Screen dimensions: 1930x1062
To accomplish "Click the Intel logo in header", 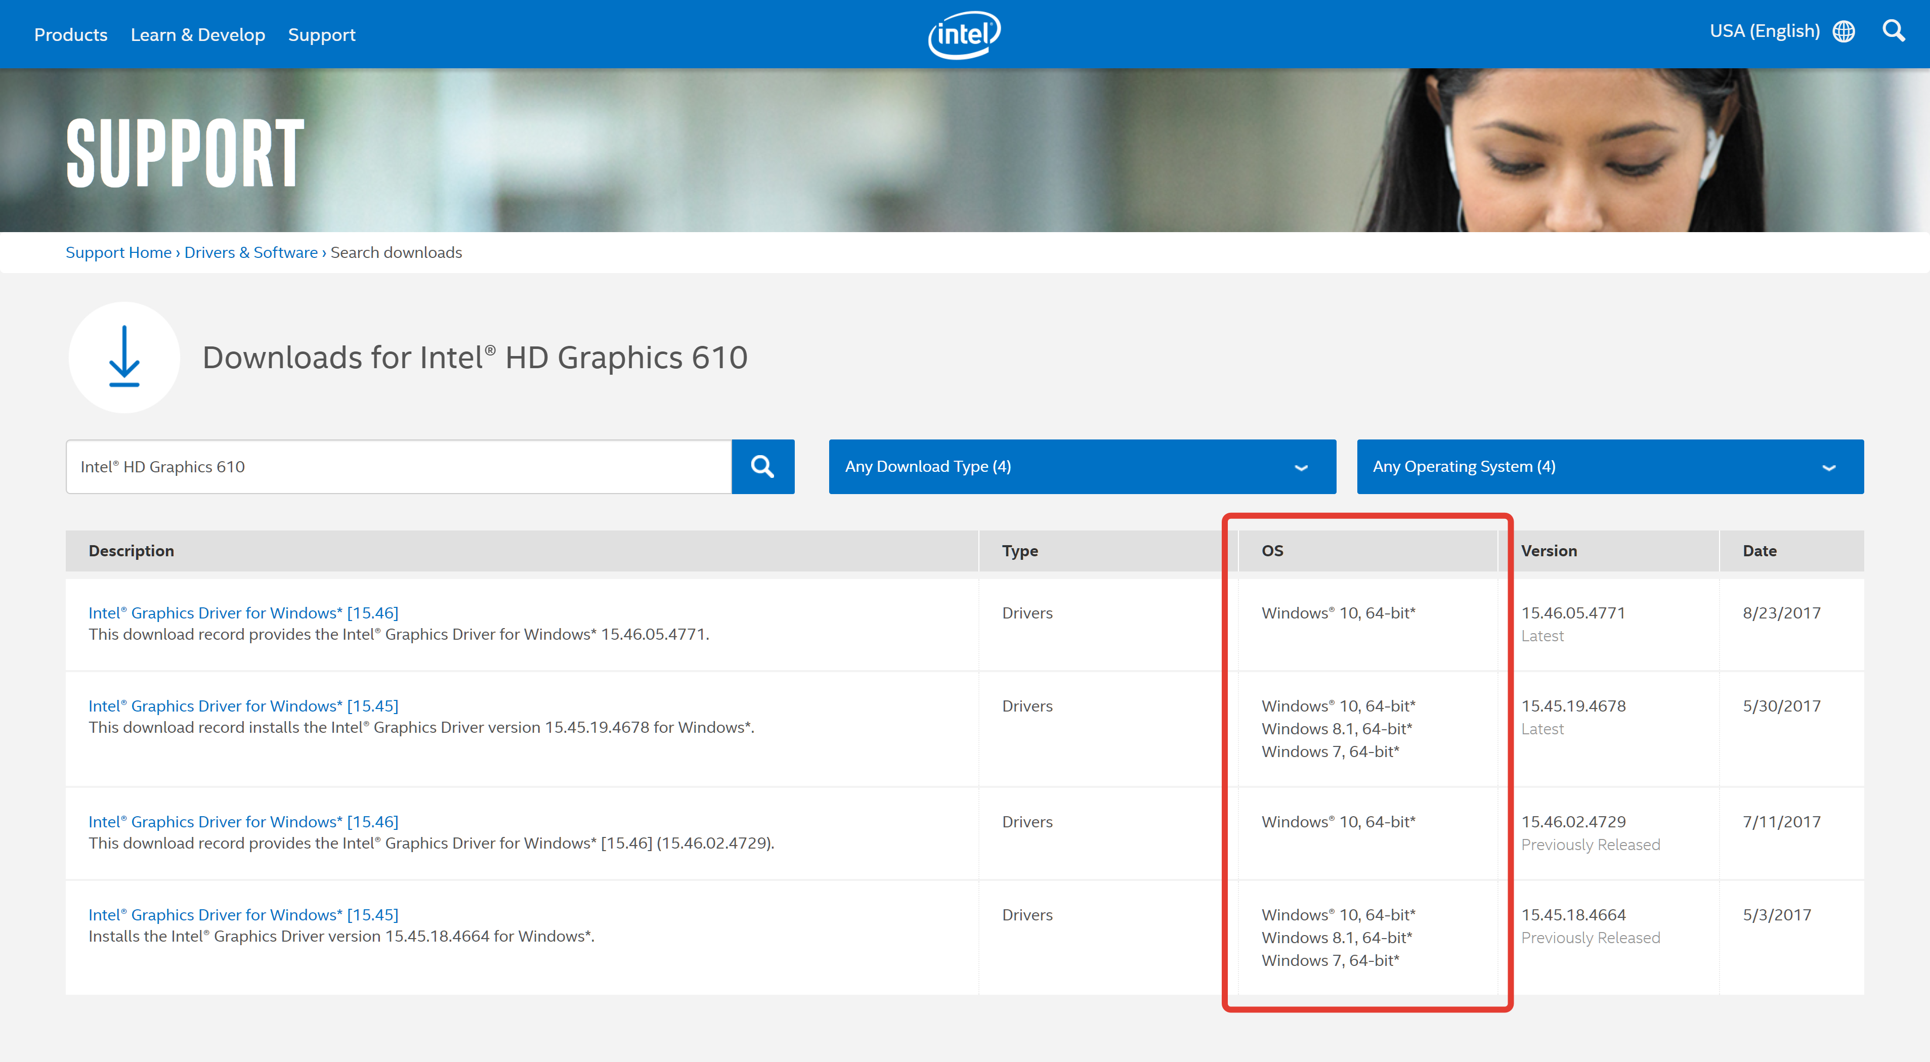I will 964,34.
